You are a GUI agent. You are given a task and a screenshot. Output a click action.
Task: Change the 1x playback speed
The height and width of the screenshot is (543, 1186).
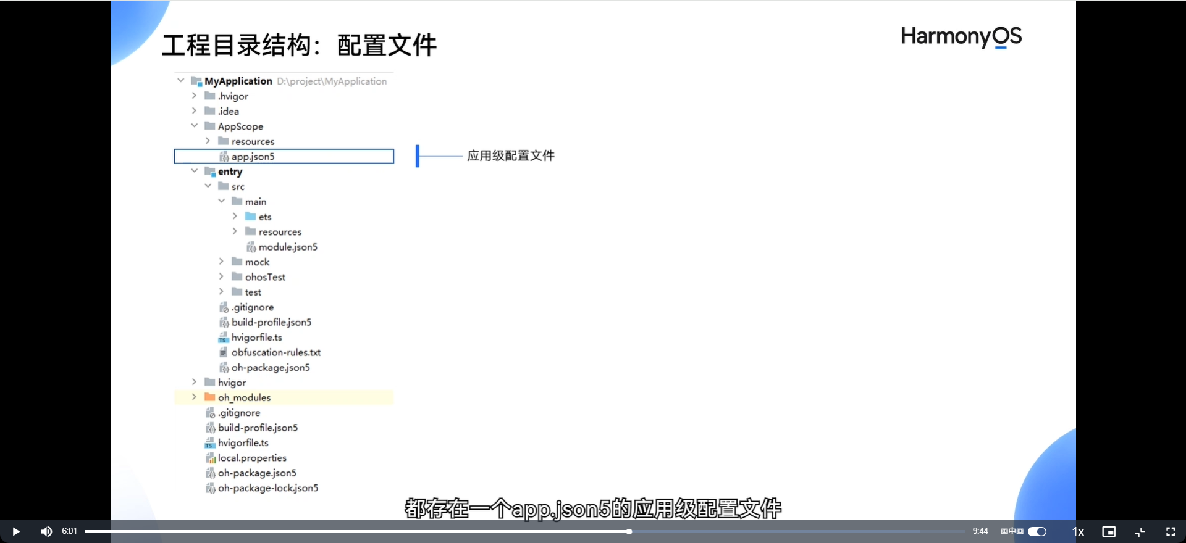[1078, 531]
